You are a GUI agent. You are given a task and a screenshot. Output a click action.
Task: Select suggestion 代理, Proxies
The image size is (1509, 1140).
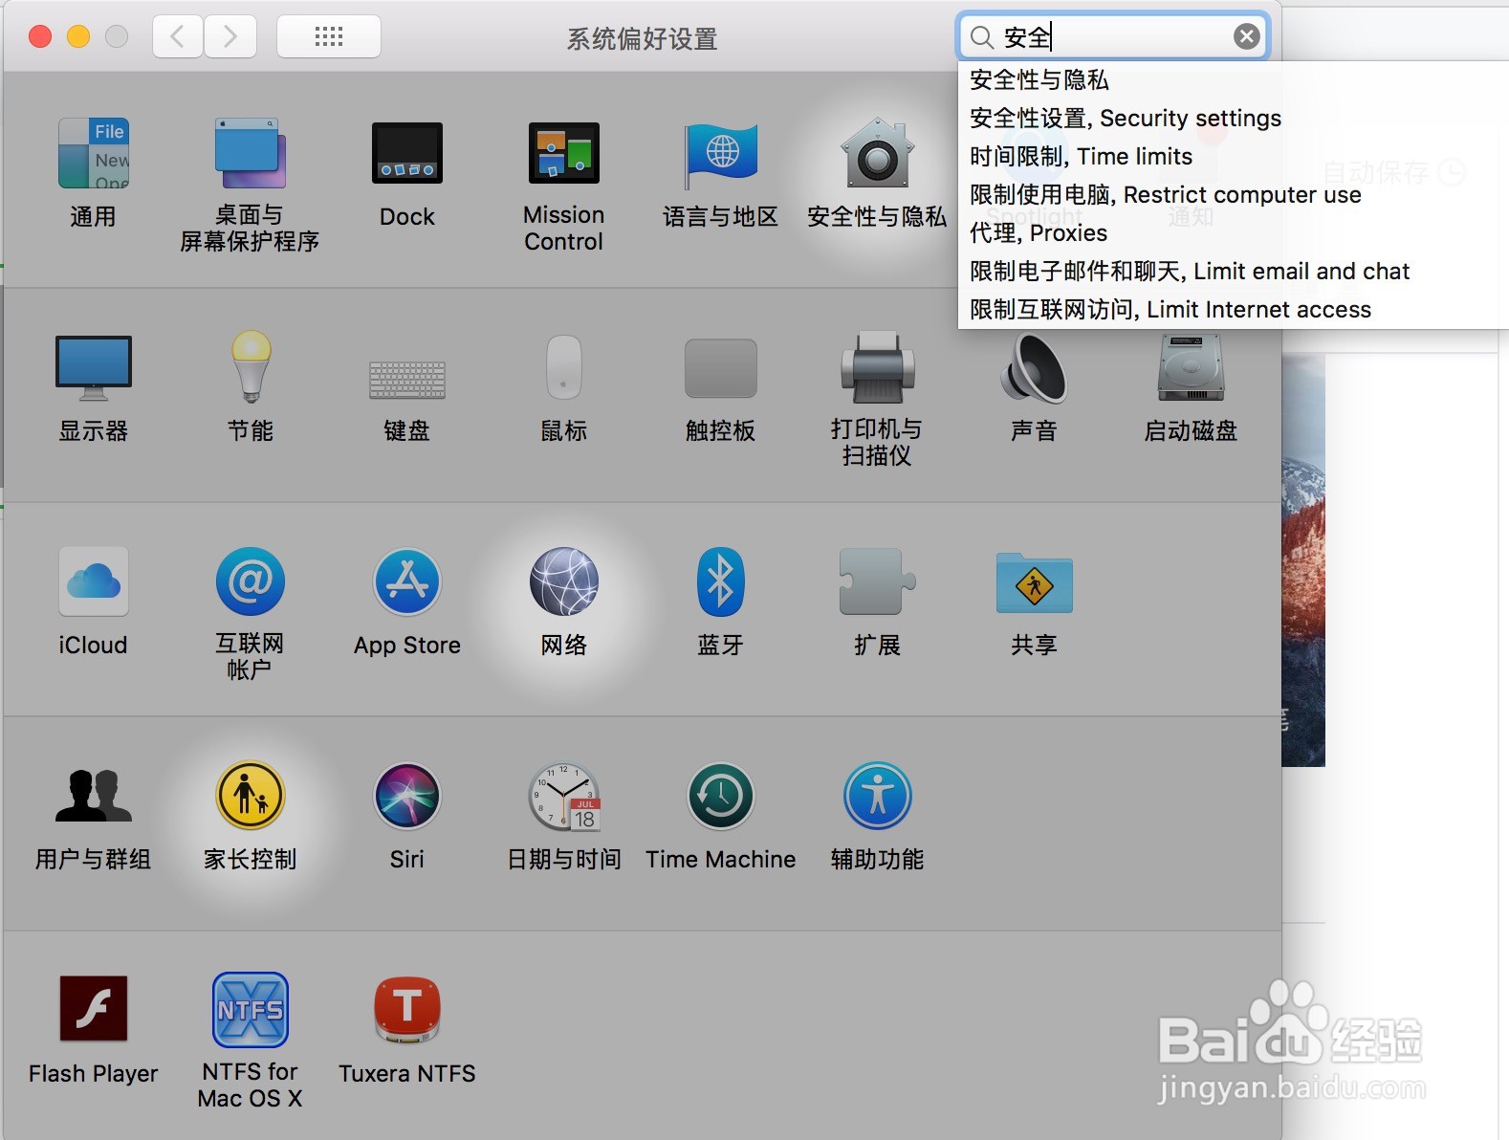click(x=1234, y=232)
